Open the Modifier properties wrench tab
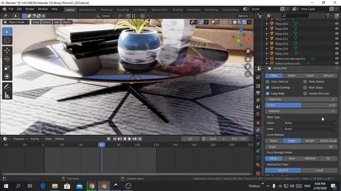 tap(258, 129)
